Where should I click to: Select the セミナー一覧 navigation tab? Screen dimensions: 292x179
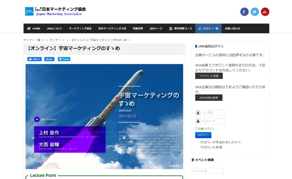209,28
